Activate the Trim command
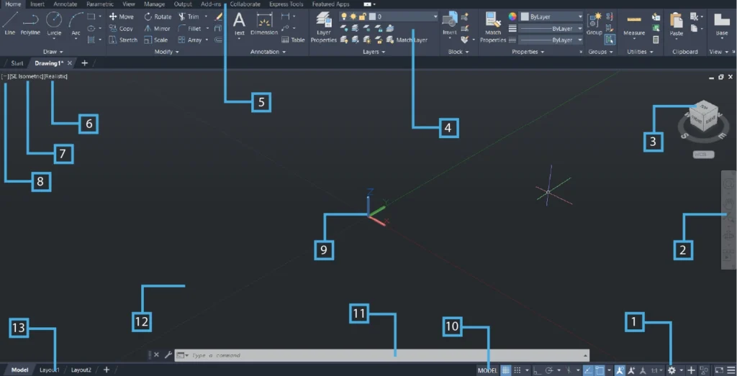Viewport: 737px width, 376px height. pos(189,17)
